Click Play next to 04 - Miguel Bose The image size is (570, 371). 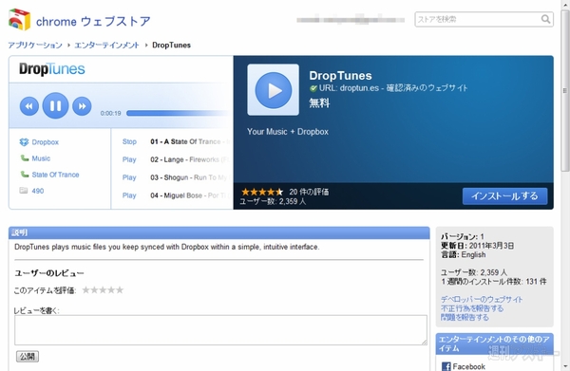pyautogui.click(x=129, y=195)
